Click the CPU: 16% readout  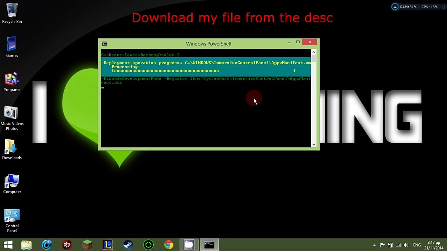(x=430, y=7)
